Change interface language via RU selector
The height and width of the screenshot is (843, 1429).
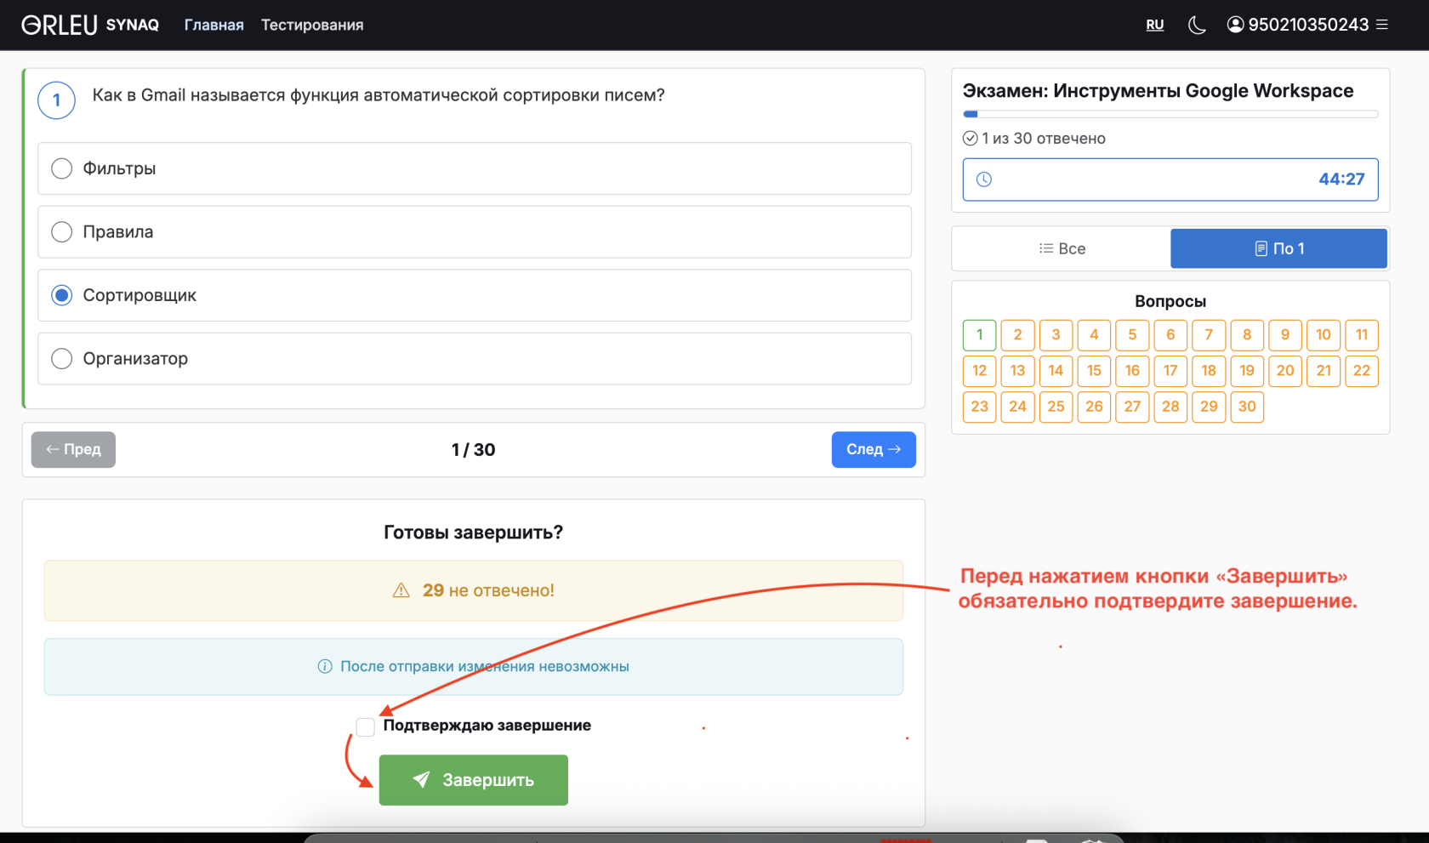[x=1154, y=25]
